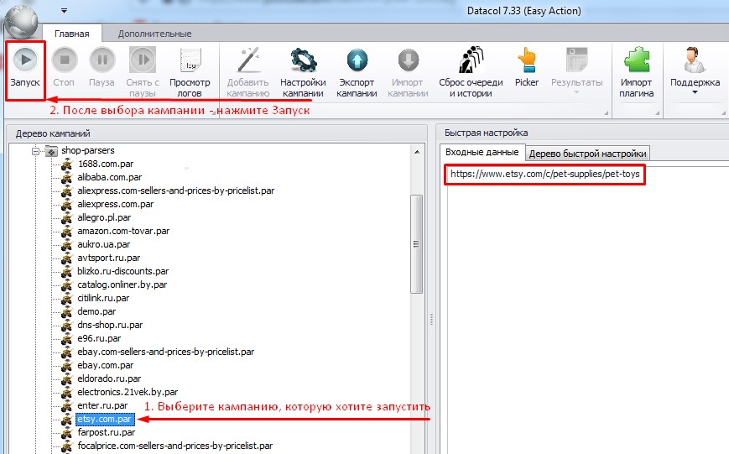This screenshot has height=454, width=729.
Task: Open Дерево быстрой настройки tab
Action: 587,154
